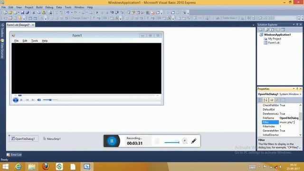This screenshot has height=171, width=304.
Task: Open the active documents list dropdown
Action: pos(253,25)
